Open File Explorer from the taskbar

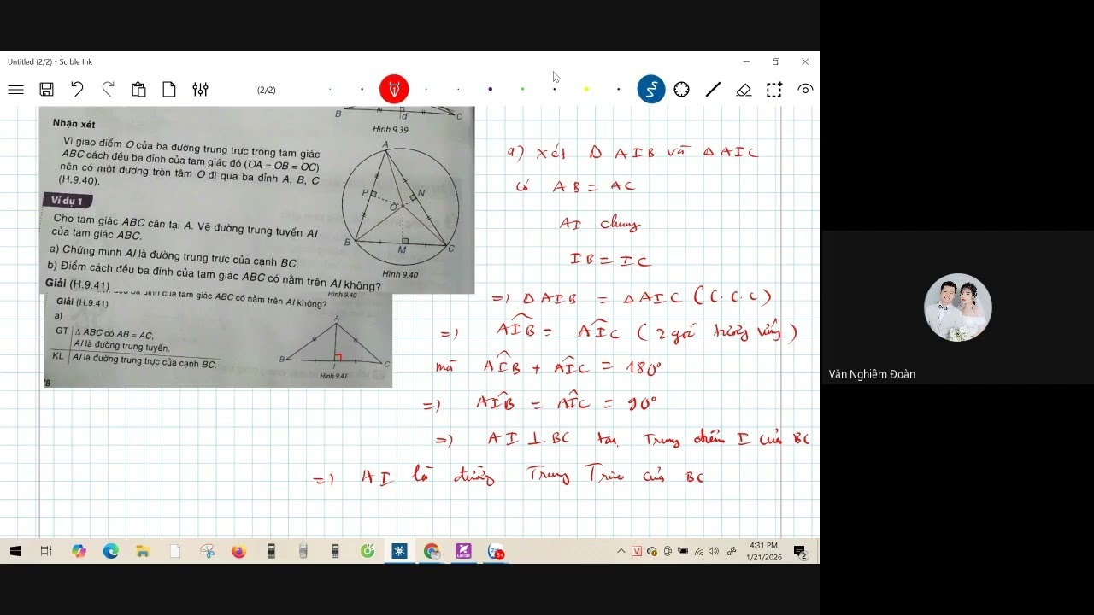point(143,552)
